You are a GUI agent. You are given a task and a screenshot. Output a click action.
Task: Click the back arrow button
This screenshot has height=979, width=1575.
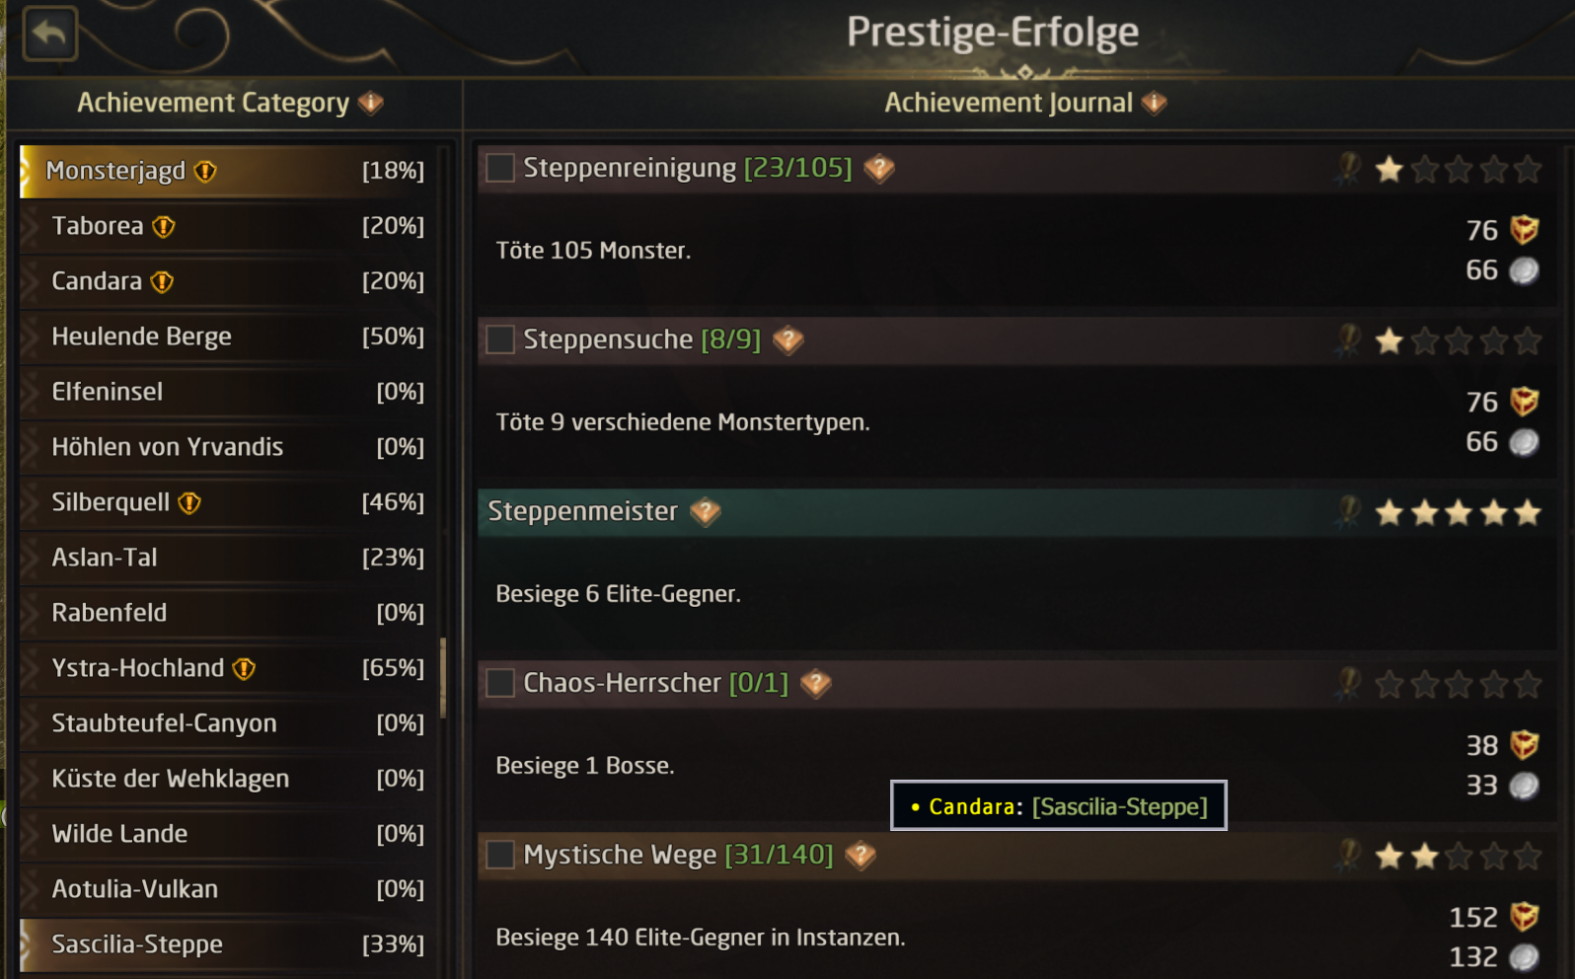[x=49, y=34]
